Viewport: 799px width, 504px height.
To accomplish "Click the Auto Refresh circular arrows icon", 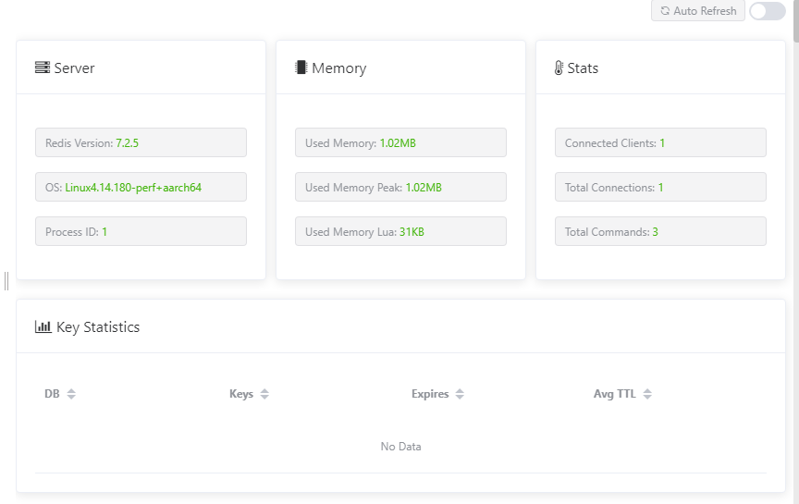I will (x=665, y=11).
